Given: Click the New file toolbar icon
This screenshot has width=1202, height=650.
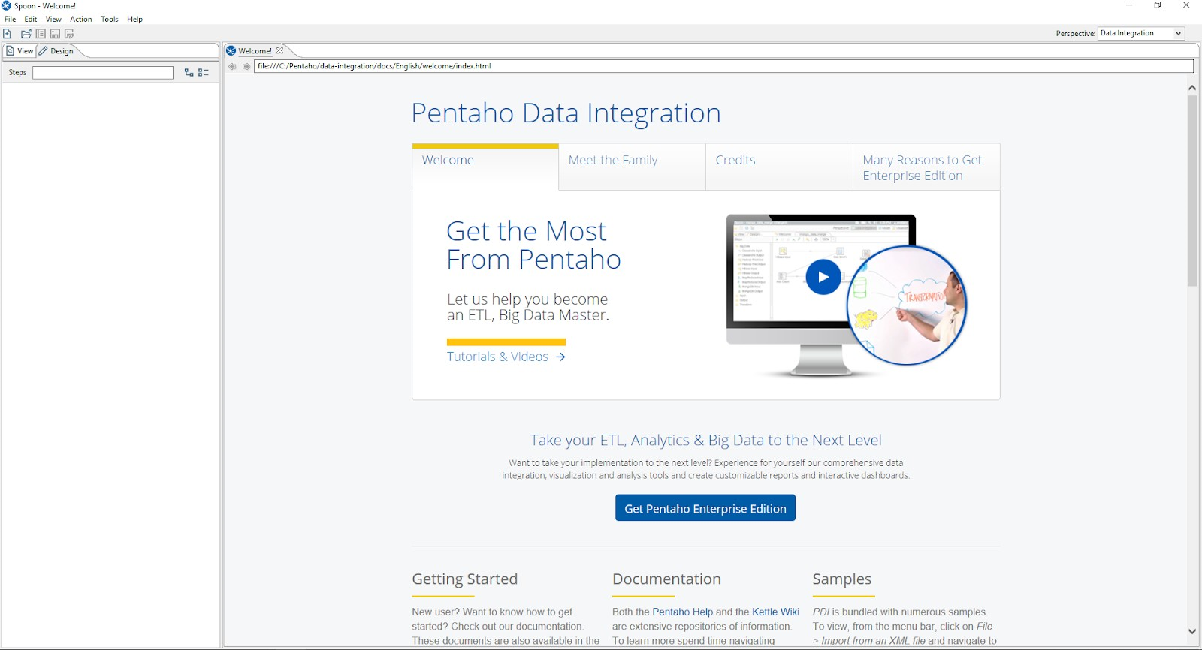Looking at the screenshot, I should click(7, 34).
